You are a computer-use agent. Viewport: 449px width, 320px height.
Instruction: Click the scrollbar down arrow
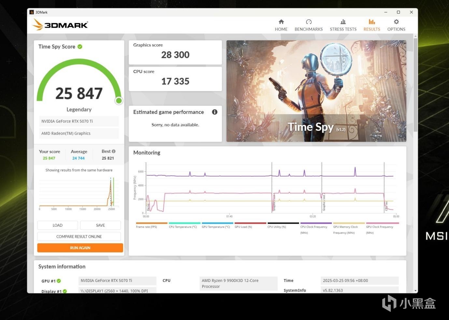(x=415, y=290)
